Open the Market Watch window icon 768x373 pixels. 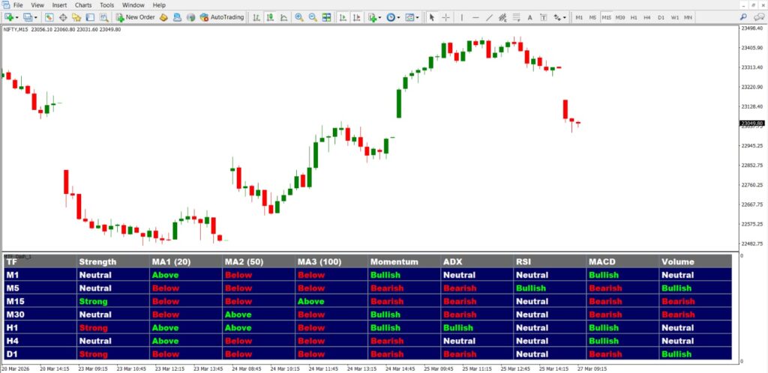tap(49, 16)
